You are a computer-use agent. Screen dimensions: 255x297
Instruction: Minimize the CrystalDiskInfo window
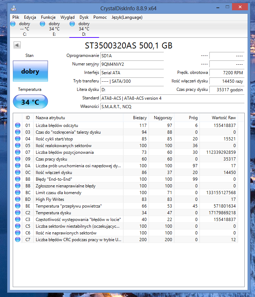[x=218, y=7]
